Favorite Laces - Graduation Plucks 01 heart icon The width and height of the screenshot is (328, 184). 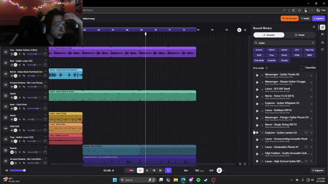306,147
